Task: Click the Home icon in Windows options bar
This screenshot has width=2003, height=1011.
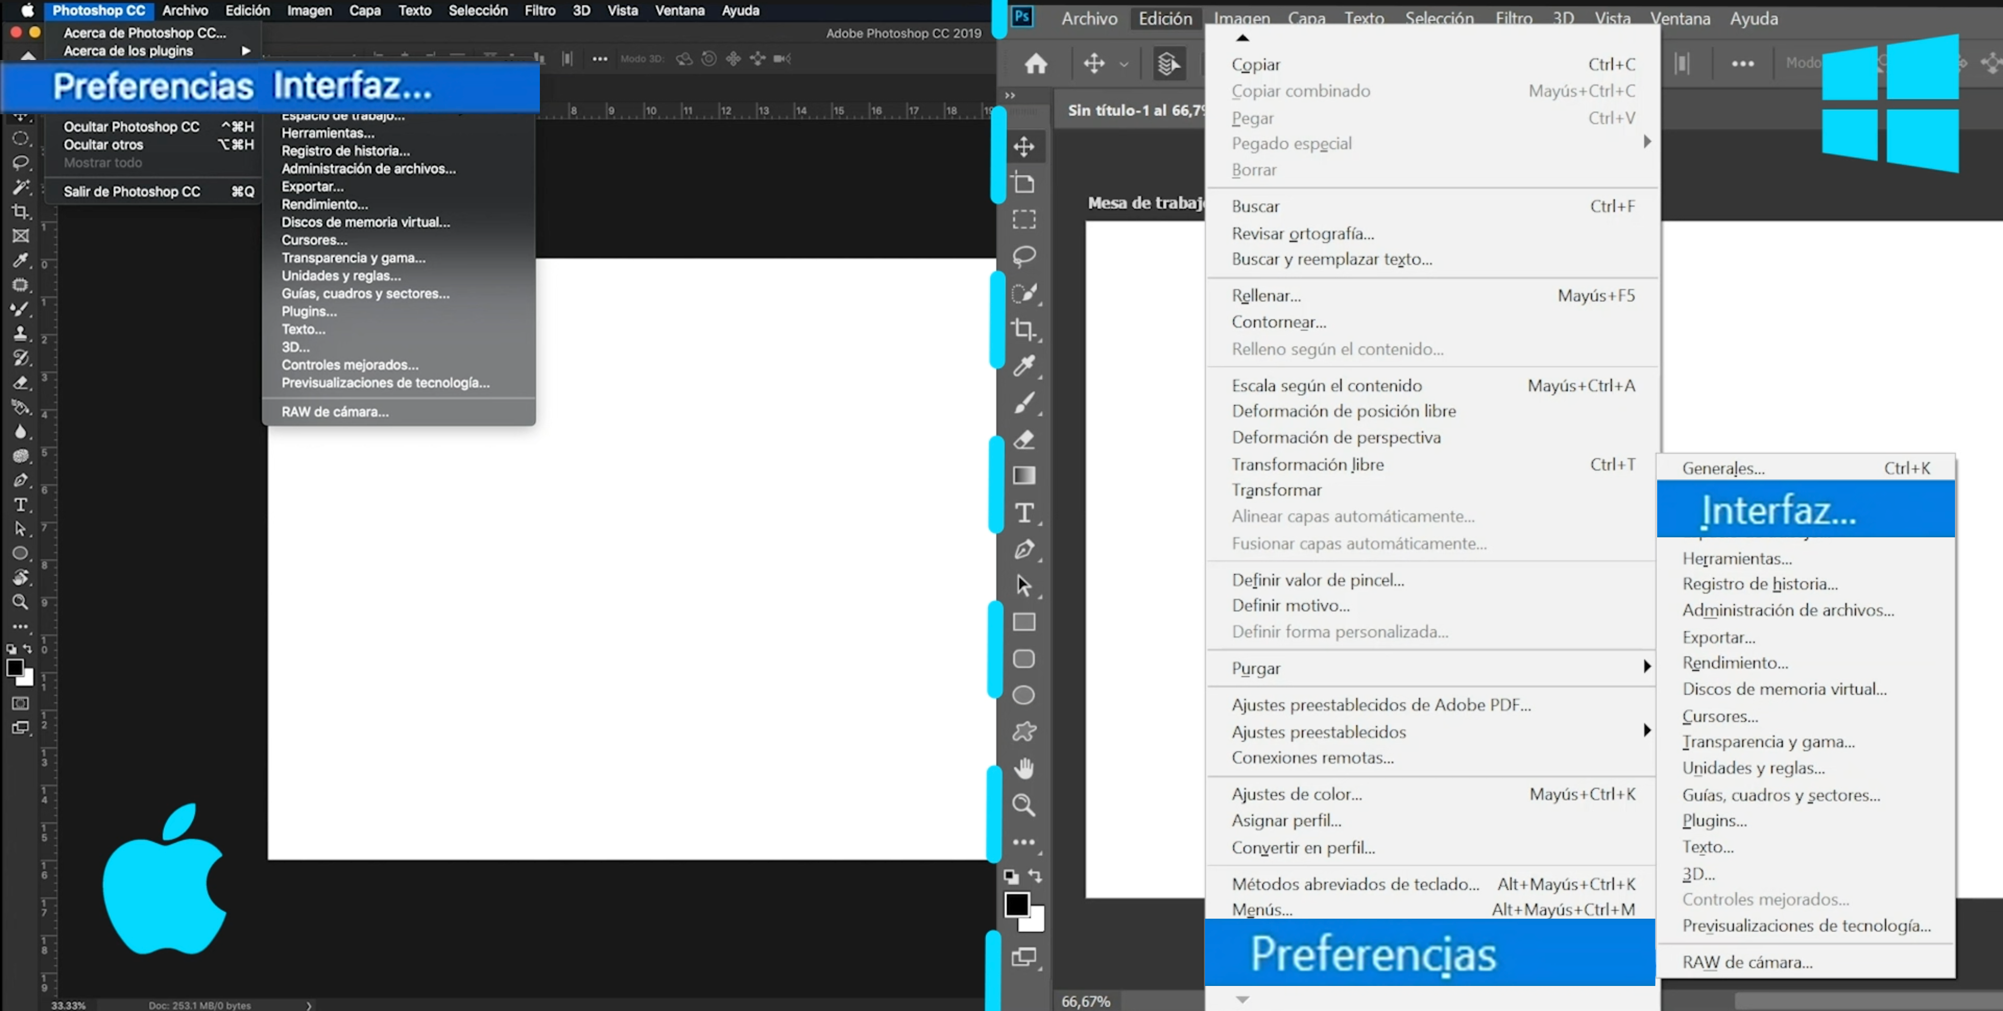Action: tap(1036, 63)
